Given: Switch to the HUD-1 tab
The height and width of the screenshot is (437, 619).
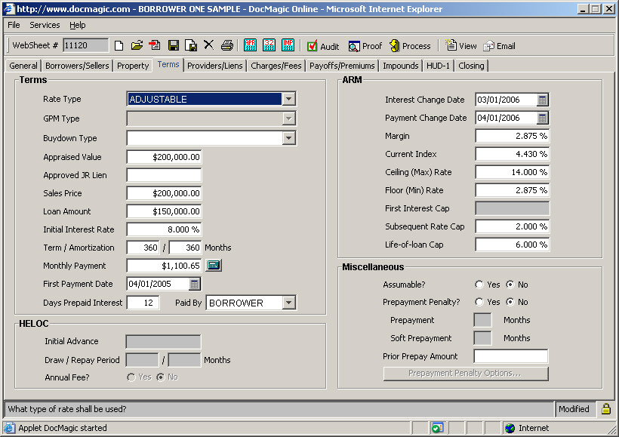Looking at the screenshot, I should click(438, 66).
